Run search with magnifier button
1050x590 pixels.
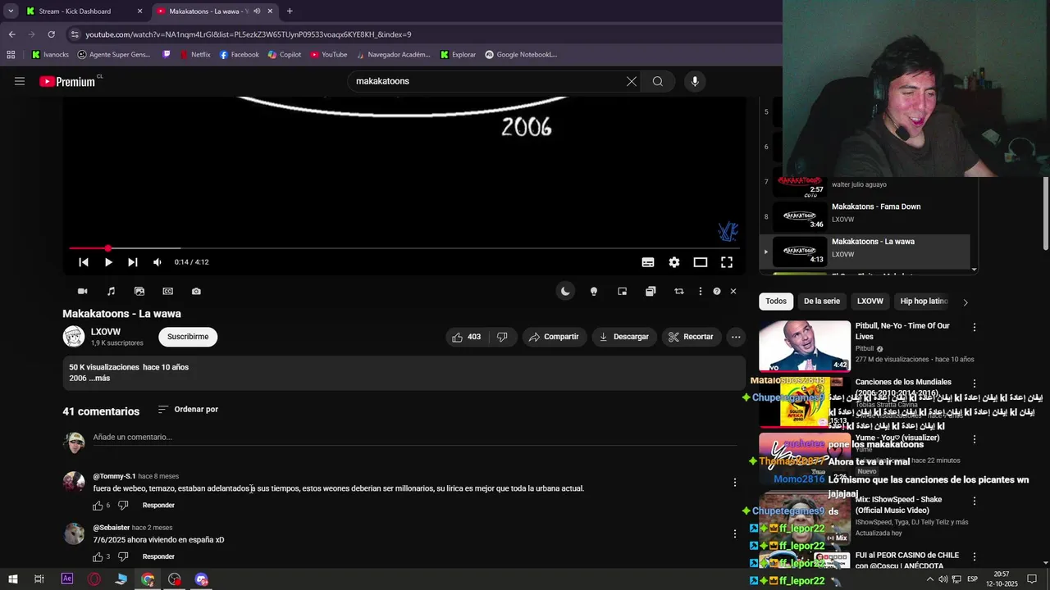pyautogui.click(x=658, y=81)
